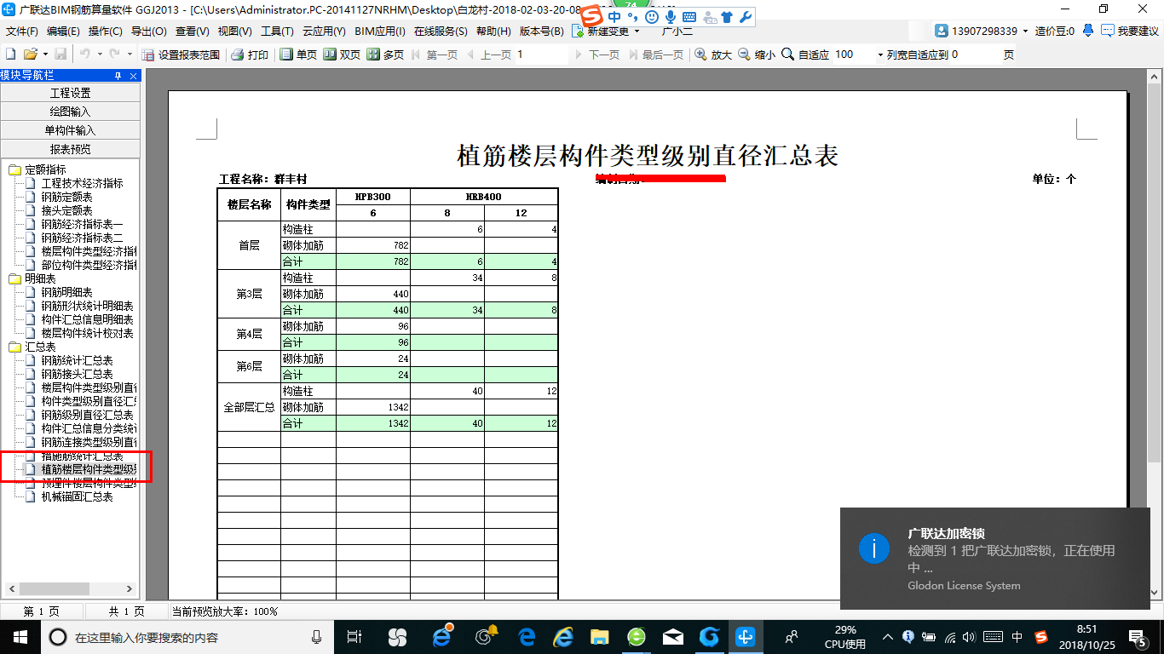1164x654 pixels.
Task: Collapse the 汇总表 folder
Action: click(x=14, y=347)
